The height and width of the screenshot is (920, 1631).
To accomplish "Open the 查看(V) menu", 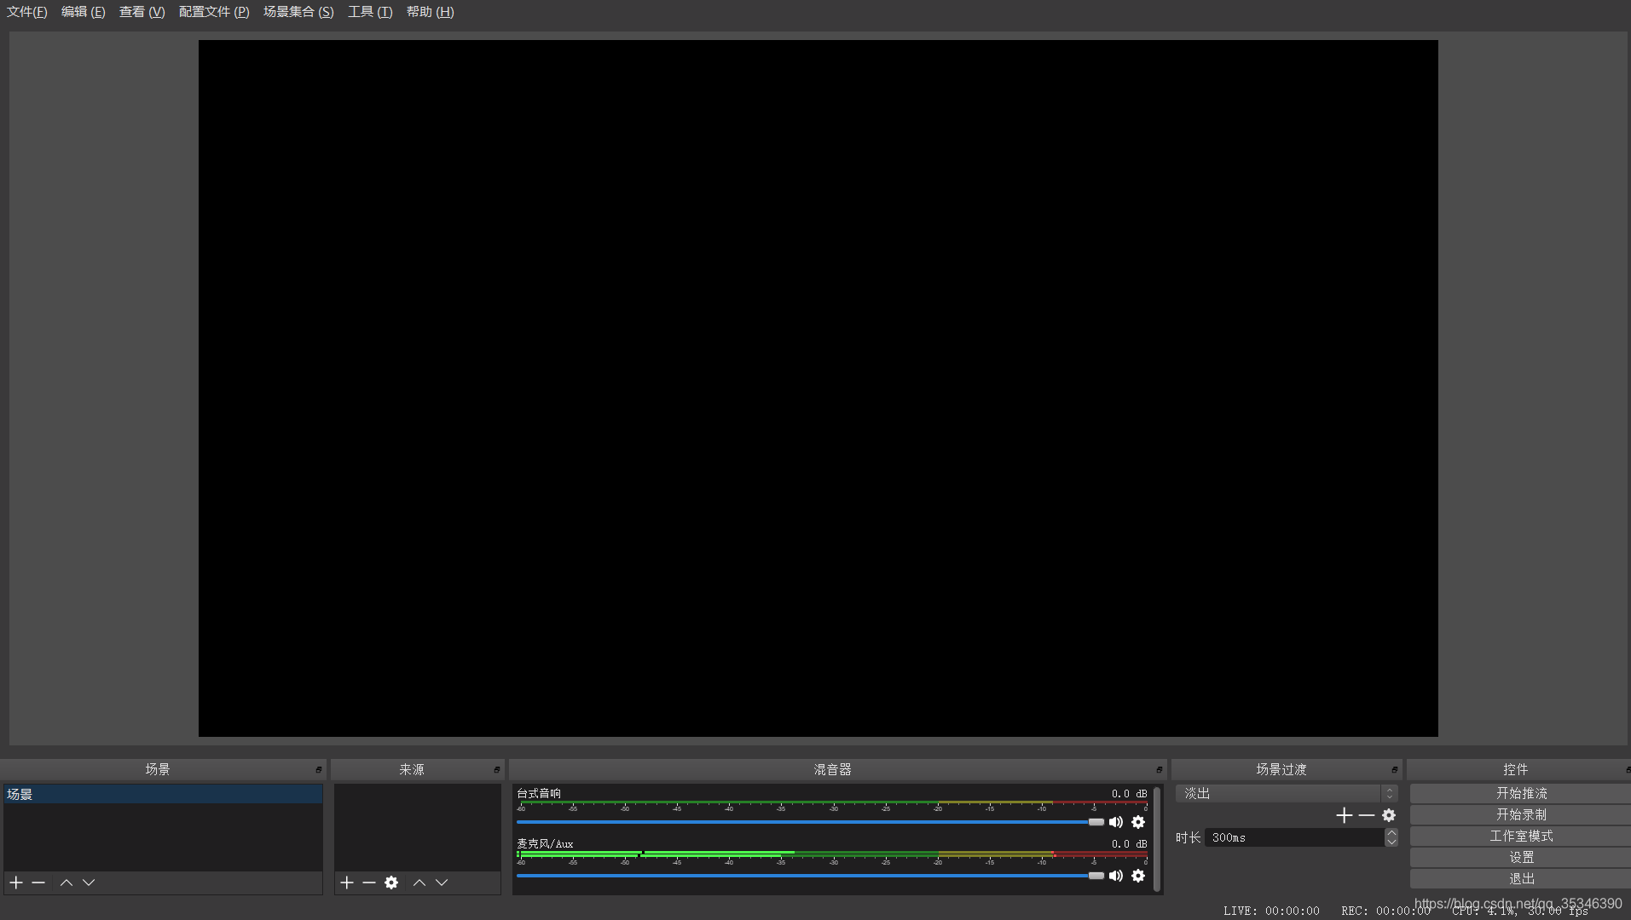I will tap(142, 12).
